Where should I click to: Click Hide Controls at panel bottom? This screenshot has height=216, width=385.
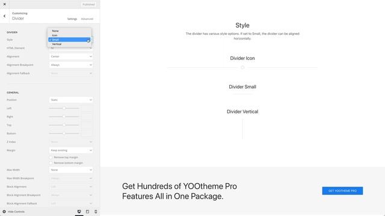13,212
